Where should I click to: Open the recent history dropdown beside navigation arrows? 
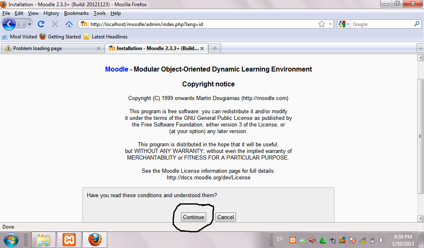[29, 24]
